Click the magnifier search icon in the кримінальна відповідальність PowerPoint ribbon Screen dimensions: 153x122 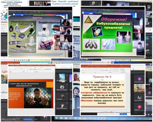point(47,67)
